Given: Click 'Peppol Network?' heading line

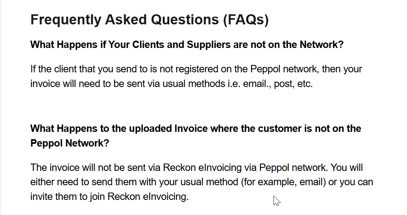Looking at the screenshot, I should point(70,143).
